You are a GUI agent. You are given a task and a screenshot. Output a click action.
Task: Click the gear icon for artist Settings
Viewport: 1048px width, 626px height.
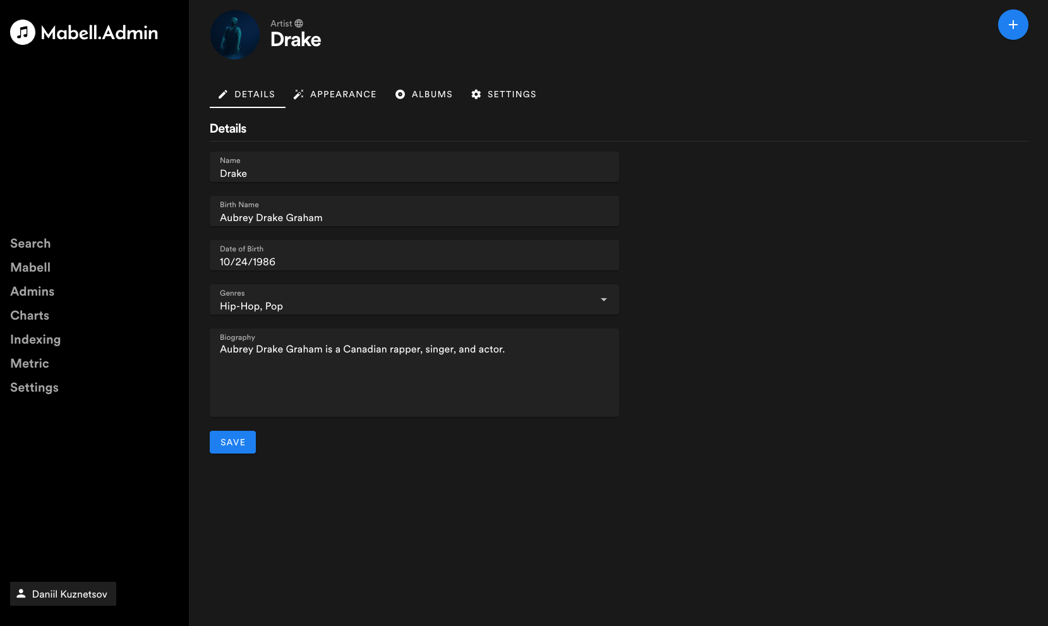tap(476, 94)
